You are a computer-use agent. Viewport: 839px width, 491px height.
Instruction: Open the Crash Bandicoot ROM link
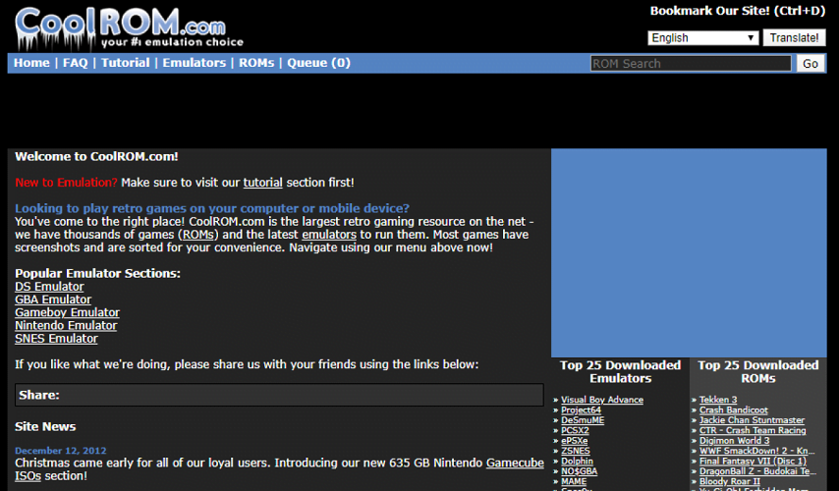[x=733, y=410]
